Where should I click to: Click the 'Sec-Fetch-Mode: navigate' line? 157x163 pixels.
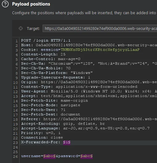click(51, 105)
